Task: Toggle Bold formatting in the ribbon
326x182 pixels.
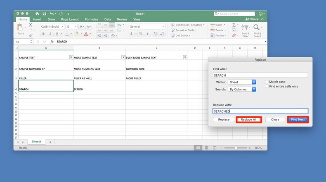Action: [x=43, y=34]
